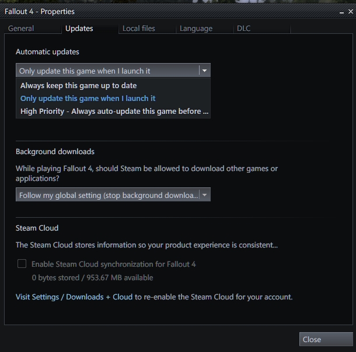Click the '0 bytes stored' storage usage text
The height and width of the screenshot is (352, 356).
92,278
